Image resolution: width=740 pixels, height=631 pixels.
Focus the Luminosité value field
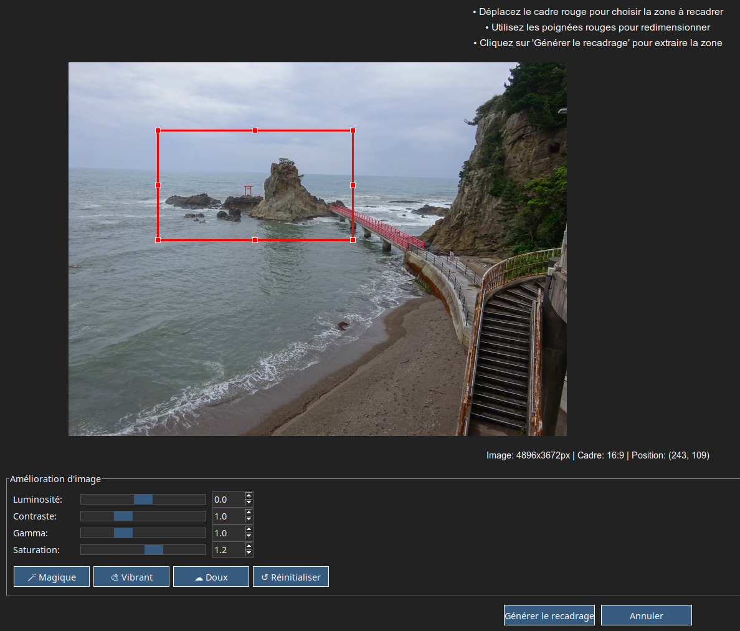click(x=228, y=500)
